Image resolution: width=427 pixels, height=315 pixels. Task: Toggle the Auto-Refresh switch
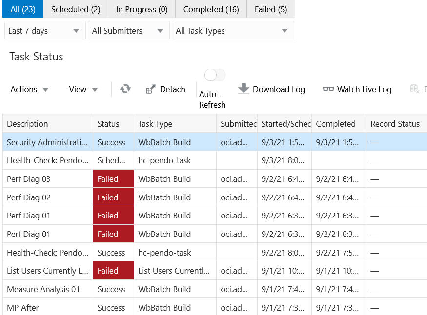coord(215,75)
